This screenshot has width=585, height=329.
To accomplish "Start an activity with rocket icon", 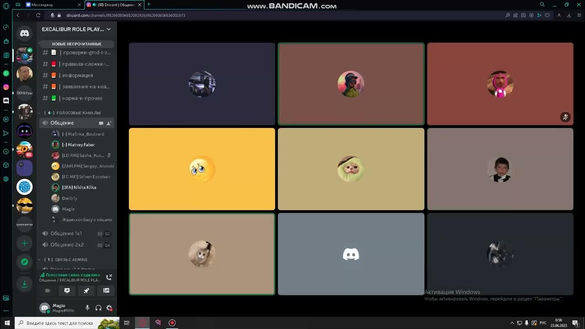I will [x=86, y=290].
